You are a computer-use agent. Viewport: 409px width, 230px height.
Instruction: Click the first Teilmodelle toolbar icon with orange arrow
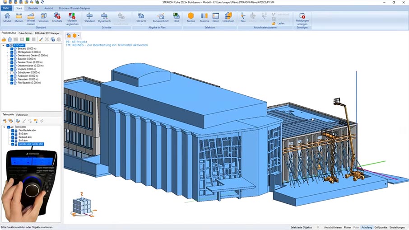click(5, 121)
